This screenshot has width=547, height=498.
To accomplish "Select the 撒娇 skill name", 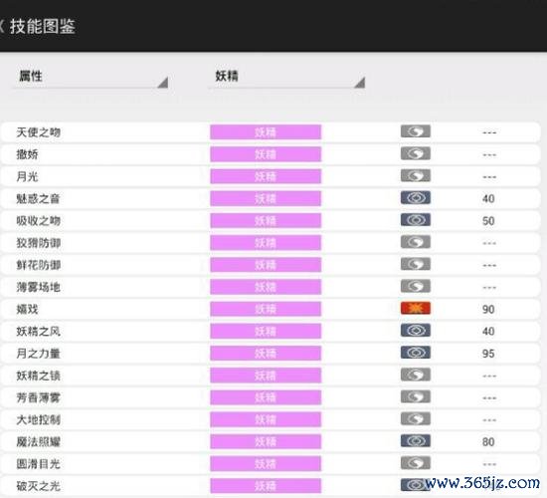I will click(27, 154).
